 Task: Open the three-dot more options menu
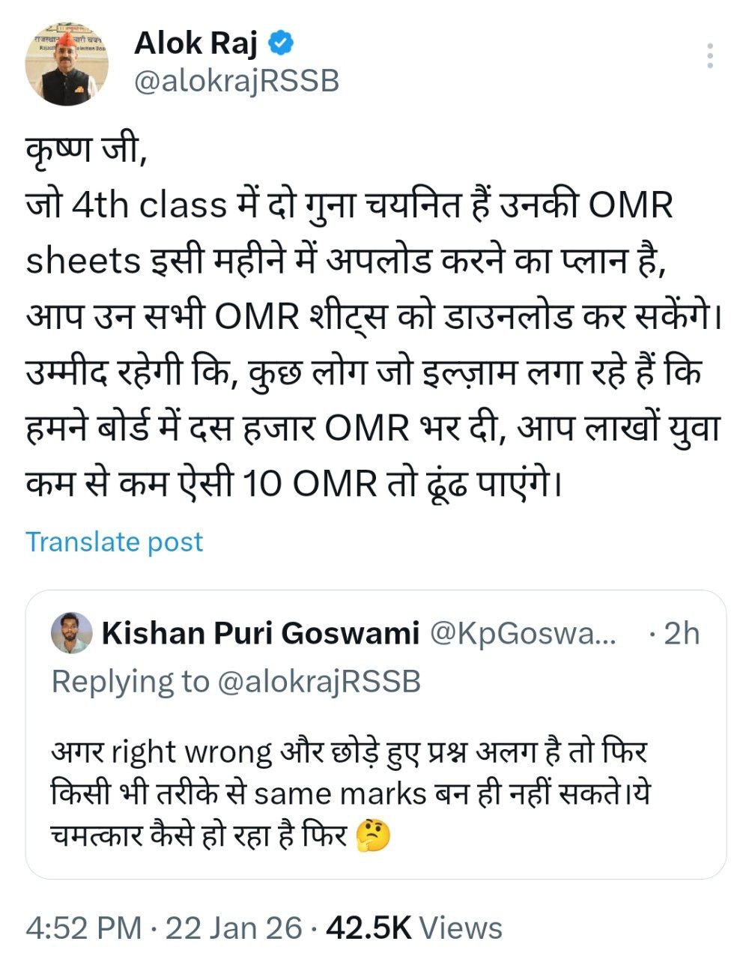pos(709,56)
